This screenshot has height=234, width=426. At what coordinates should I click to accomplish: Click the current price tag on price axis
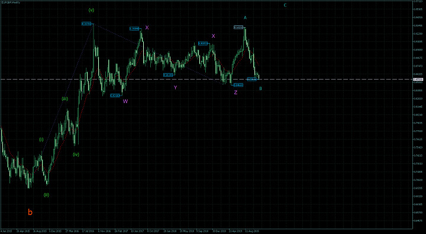[418, 79]
